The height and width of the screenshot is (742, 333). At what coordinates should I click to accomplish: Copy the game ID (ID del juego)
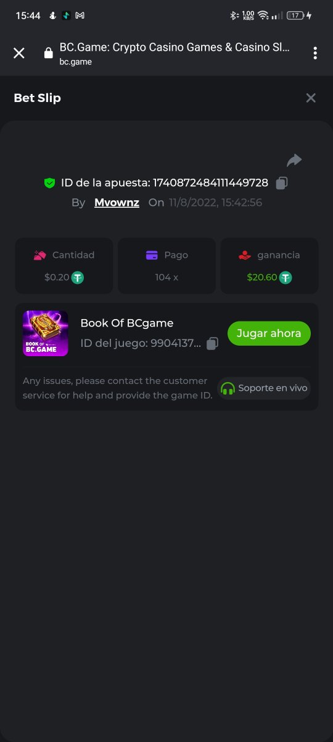212,344
